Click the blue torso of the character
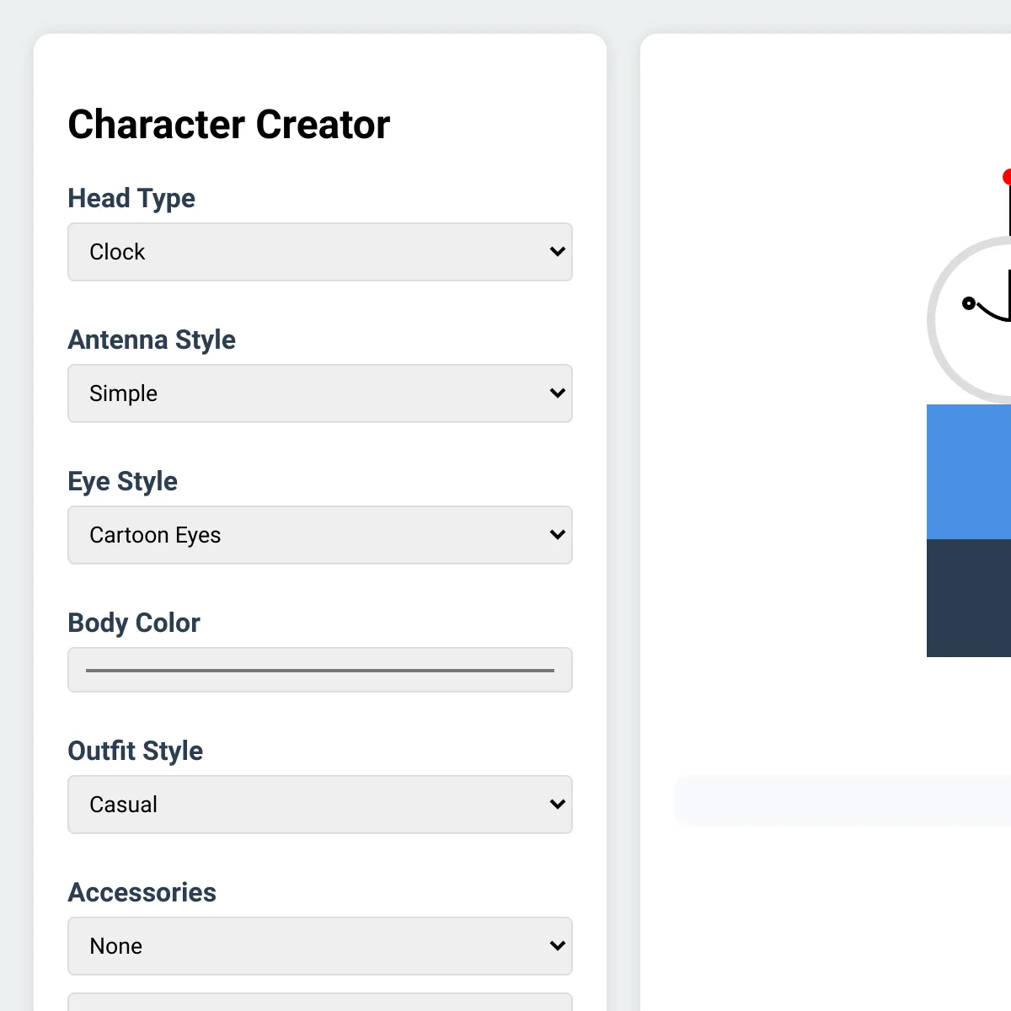 click(969, 472)
